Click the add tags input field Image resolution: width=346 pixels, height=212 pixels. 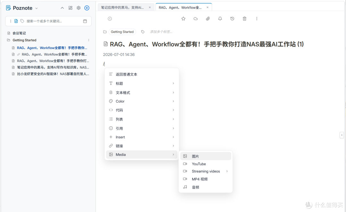coord(161,32)
